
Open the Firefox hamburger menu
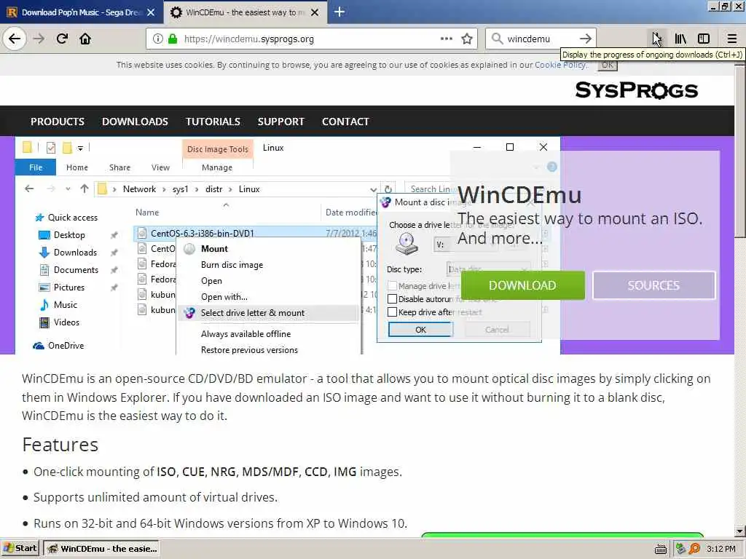732,39
